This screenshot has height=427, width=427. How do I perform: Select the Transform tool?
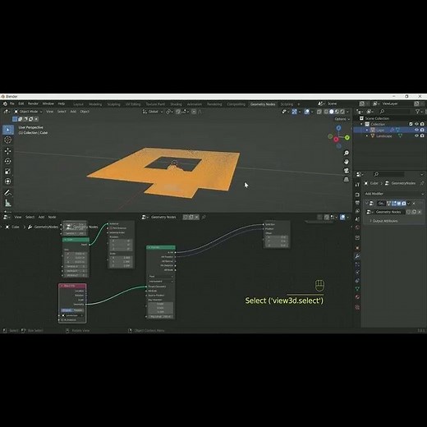(8, 181)
